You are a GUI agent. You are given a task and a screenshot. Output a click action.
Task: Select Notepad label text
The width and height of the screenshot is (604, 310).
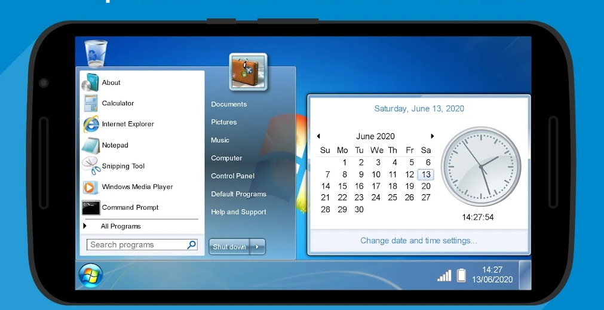point(115,145)
